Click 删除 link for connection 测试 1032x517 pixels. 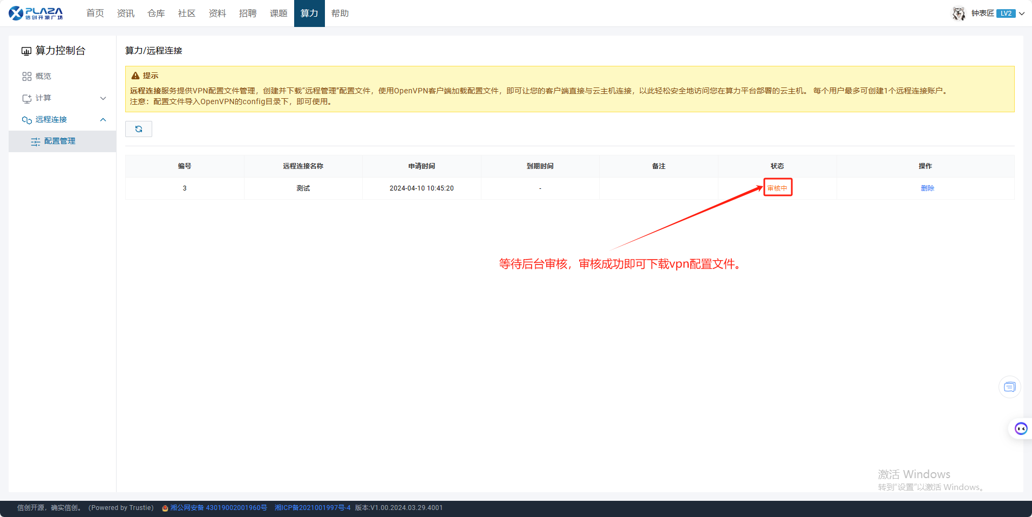pyautogui.click(x=927, y=188)
